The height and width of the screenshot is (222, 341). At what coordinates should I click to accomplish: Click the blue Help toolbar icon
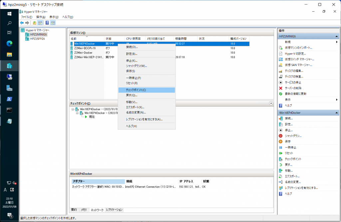point(47,23)
